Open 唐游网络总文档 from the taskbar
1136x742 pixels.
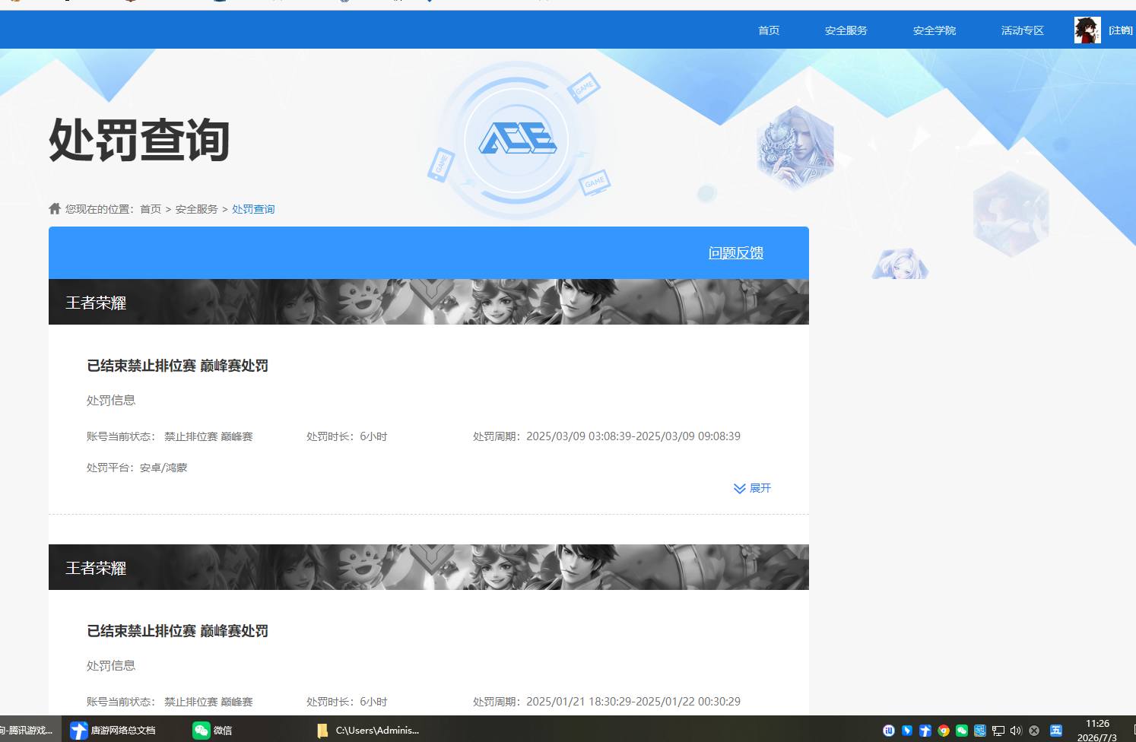(x=113, y=730)
